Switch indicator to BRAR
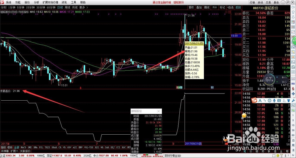This screenshot has height=158, width=296. (x=54, y=147)
